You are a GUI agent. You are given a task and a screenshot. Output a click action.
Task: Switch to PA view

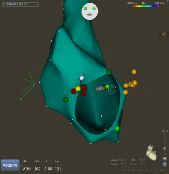(x=128, y=170)
